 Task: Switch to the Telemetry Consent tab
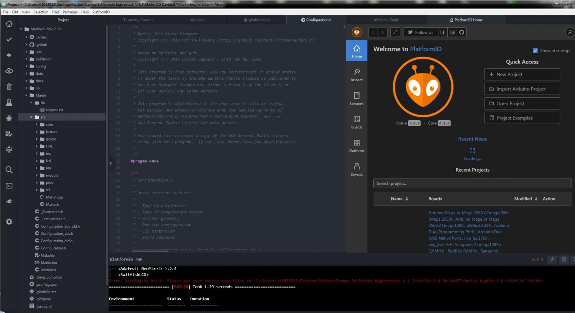pyautogui.click(x=138, y=20)
